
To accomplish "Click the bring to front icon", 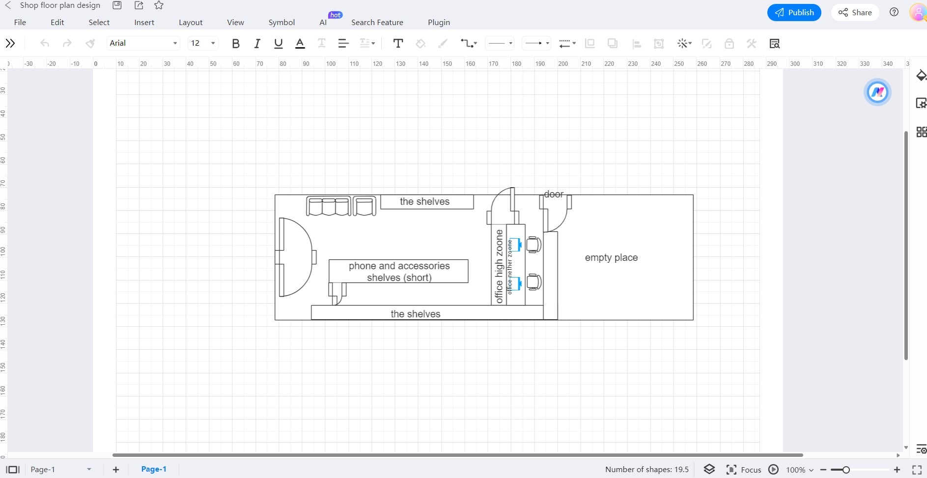I will click(590, 43).
